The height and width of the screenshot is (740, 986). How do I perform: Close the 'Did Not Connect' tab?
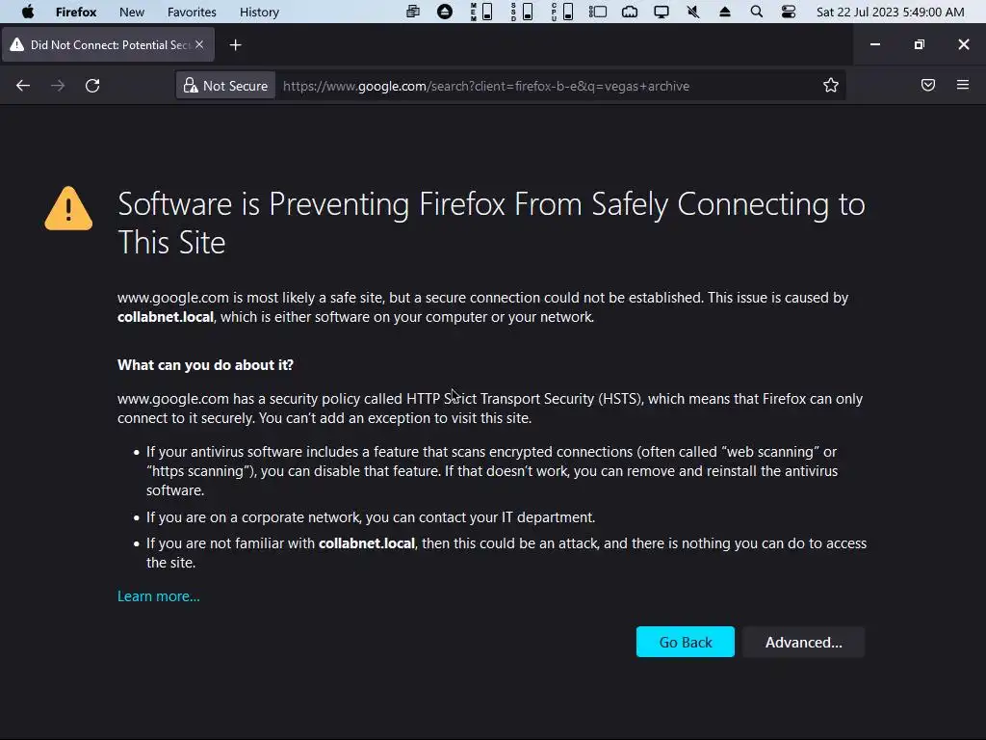199,44
